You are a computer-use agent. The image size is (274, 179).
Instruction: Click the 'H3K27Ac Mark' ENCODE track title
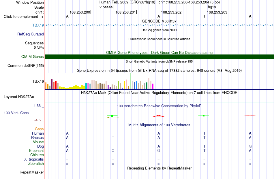coord(159,93)
